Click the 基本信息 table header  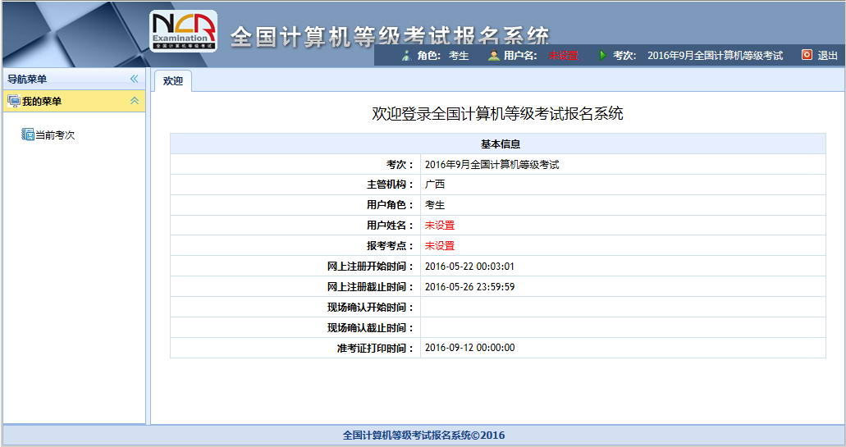click(500, 144)
